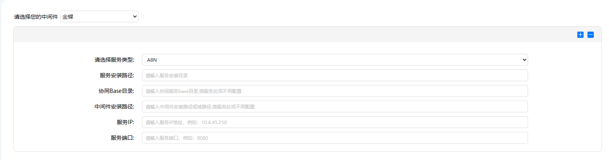Open the A8N service type dropdown
This screenshot has height=160, width=609.
coord(334,60)
